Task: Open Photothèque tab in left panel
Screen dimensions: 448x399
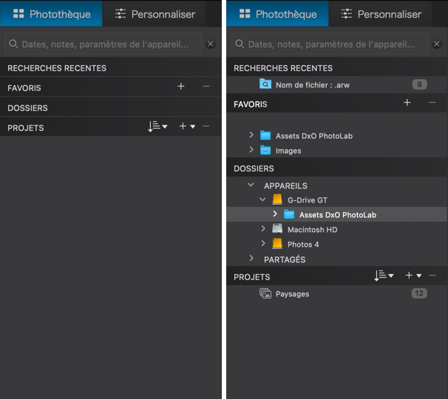Action: click(51, 14)
